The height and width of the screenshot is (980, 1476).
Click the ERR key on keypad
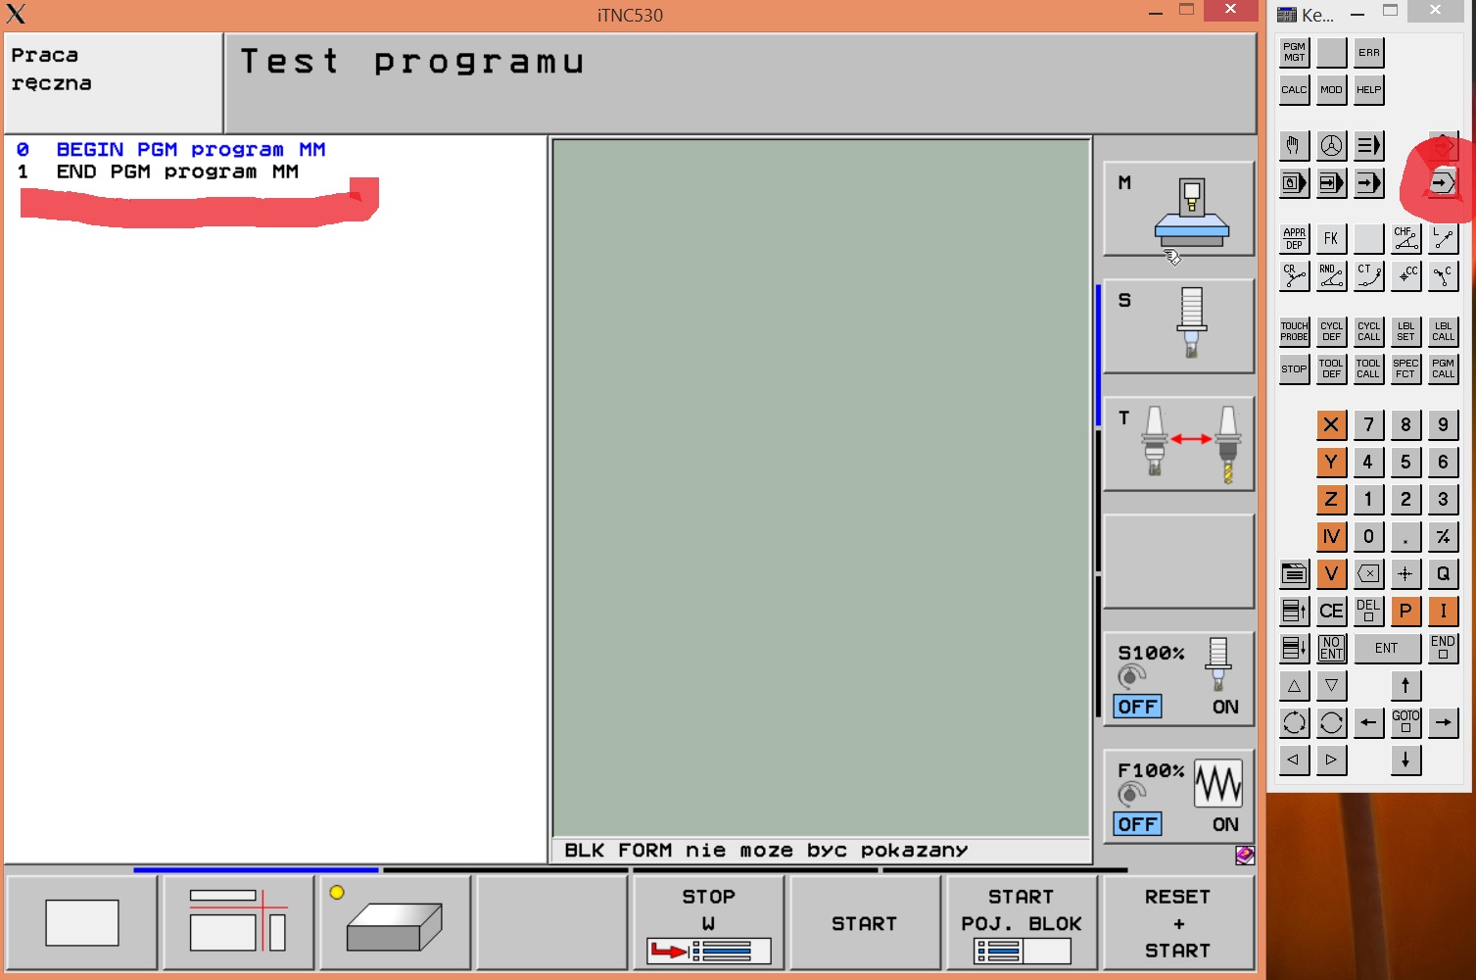coord(1368,52)
